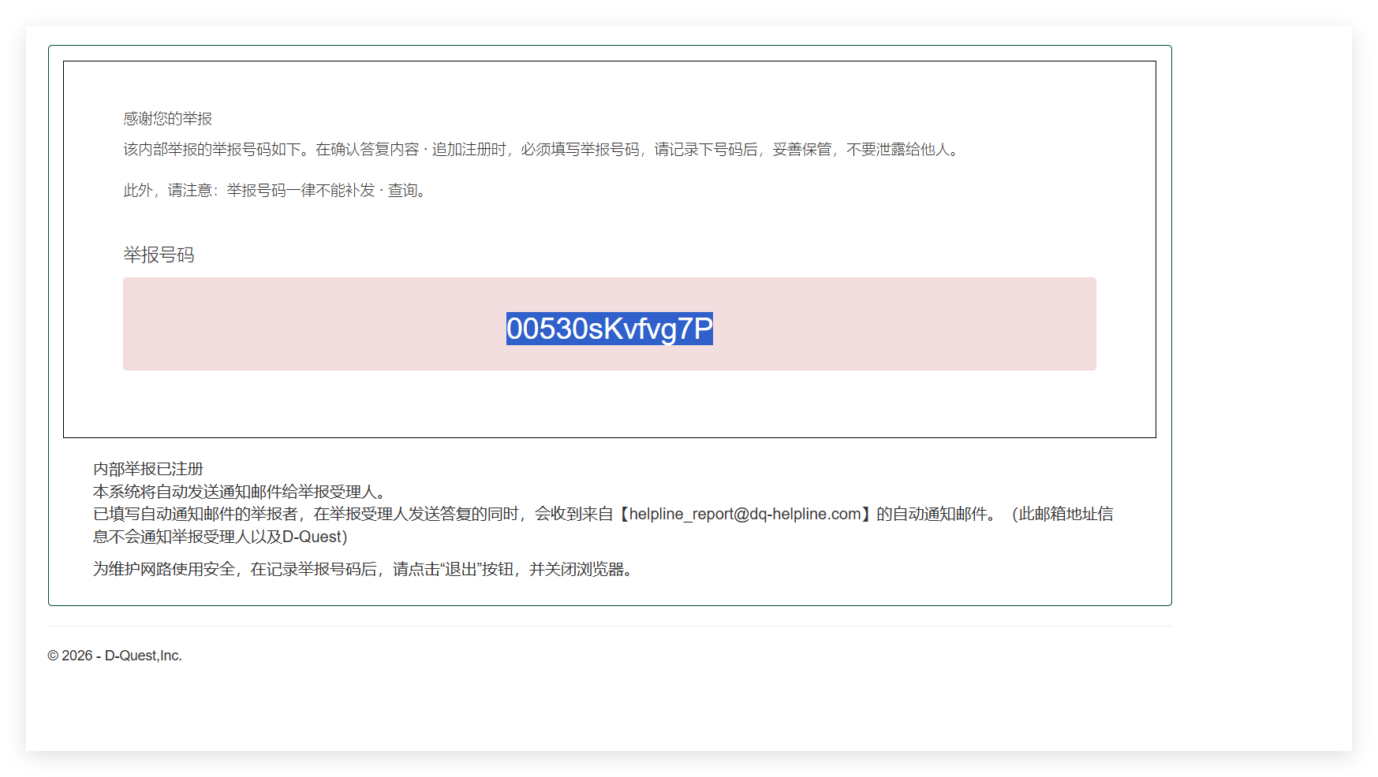The height and width of the screenshot is (777, 1378).
Task: Select the report number 00530sKvfvg7P
Action: pyautogui.click(x=609, y=330)
